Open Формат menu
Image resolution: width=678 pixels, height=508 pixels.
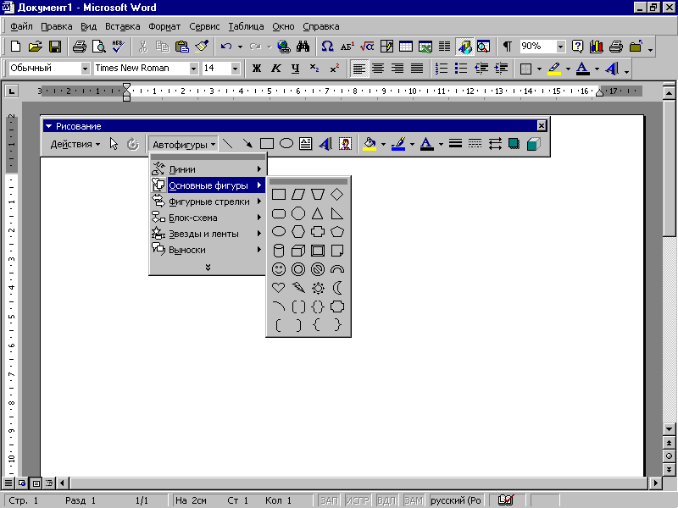[164, 26]
